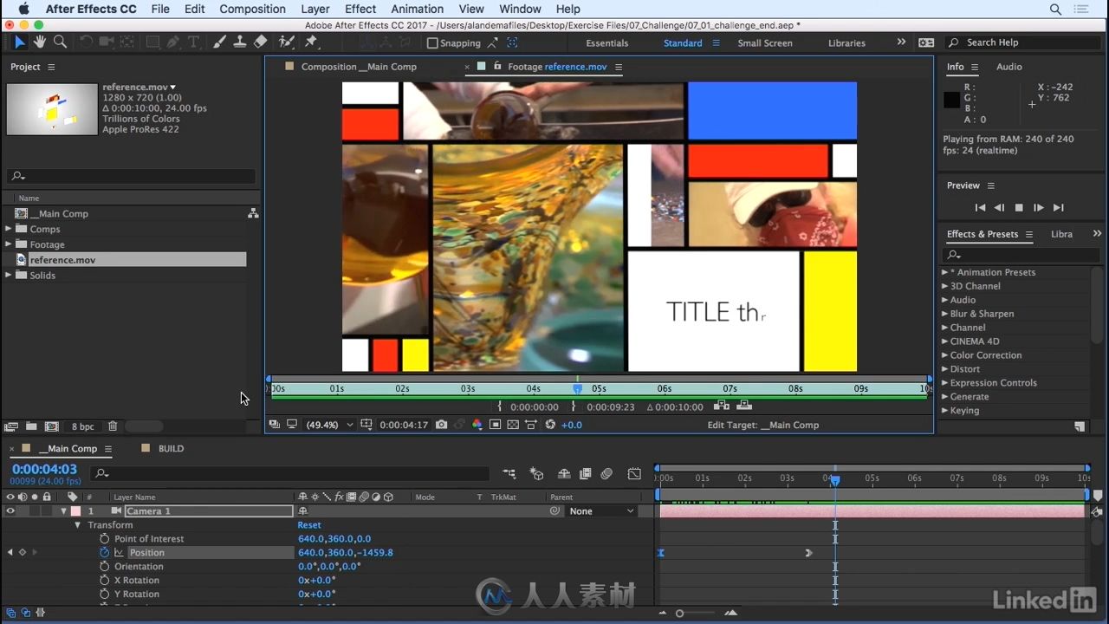Viewport: 1109px width, 624px height.
Task: Click flowchart icon next to __Main Comp
Action: [x=253, y=213]
